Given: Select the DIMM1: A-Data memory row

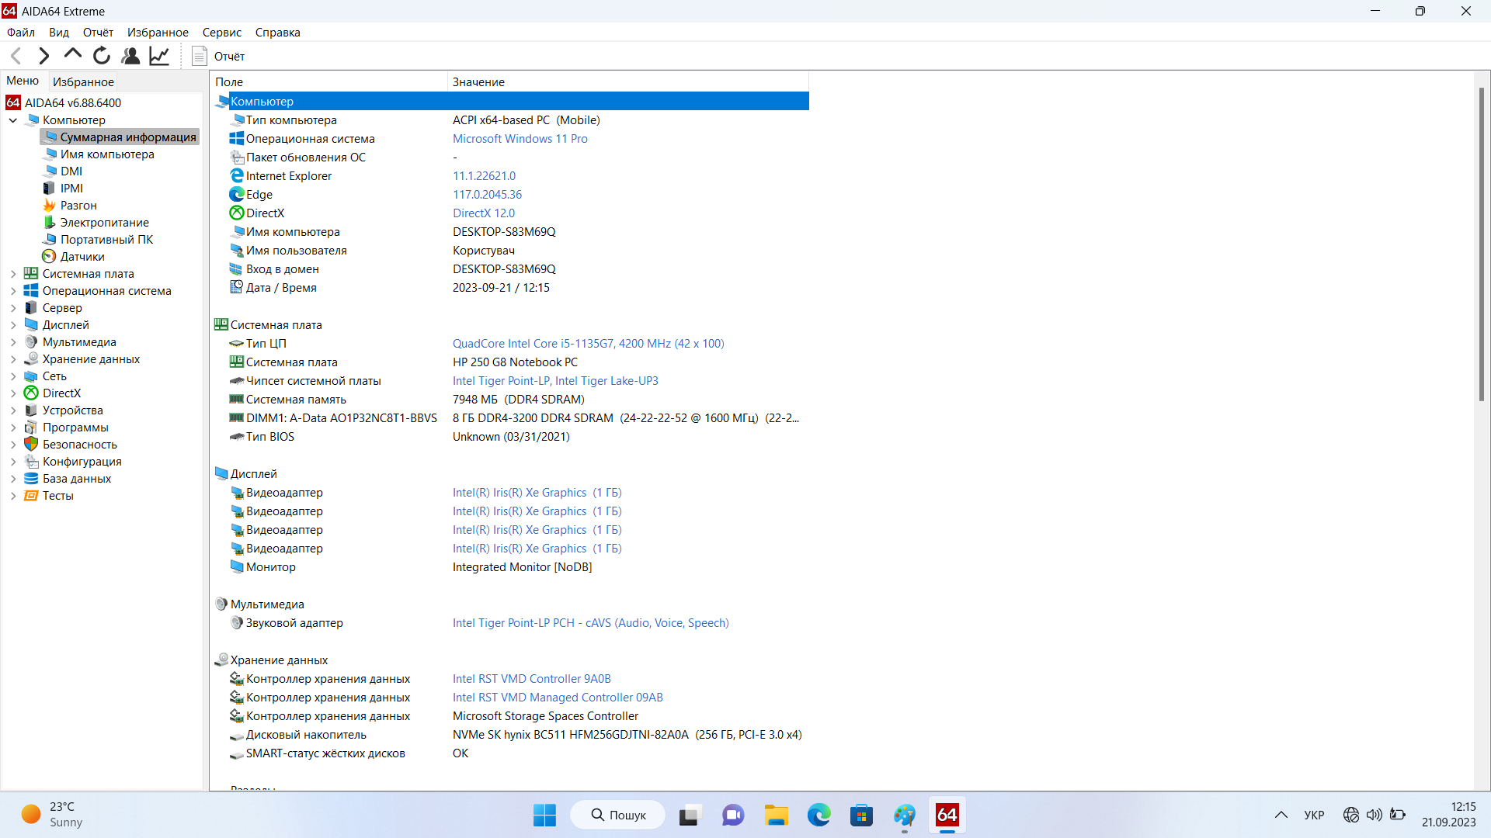Looking at the screenshot, I should pyautogui.click(x=510, y=418).
